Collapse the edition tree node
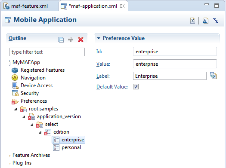 click(x=40, y=132)
